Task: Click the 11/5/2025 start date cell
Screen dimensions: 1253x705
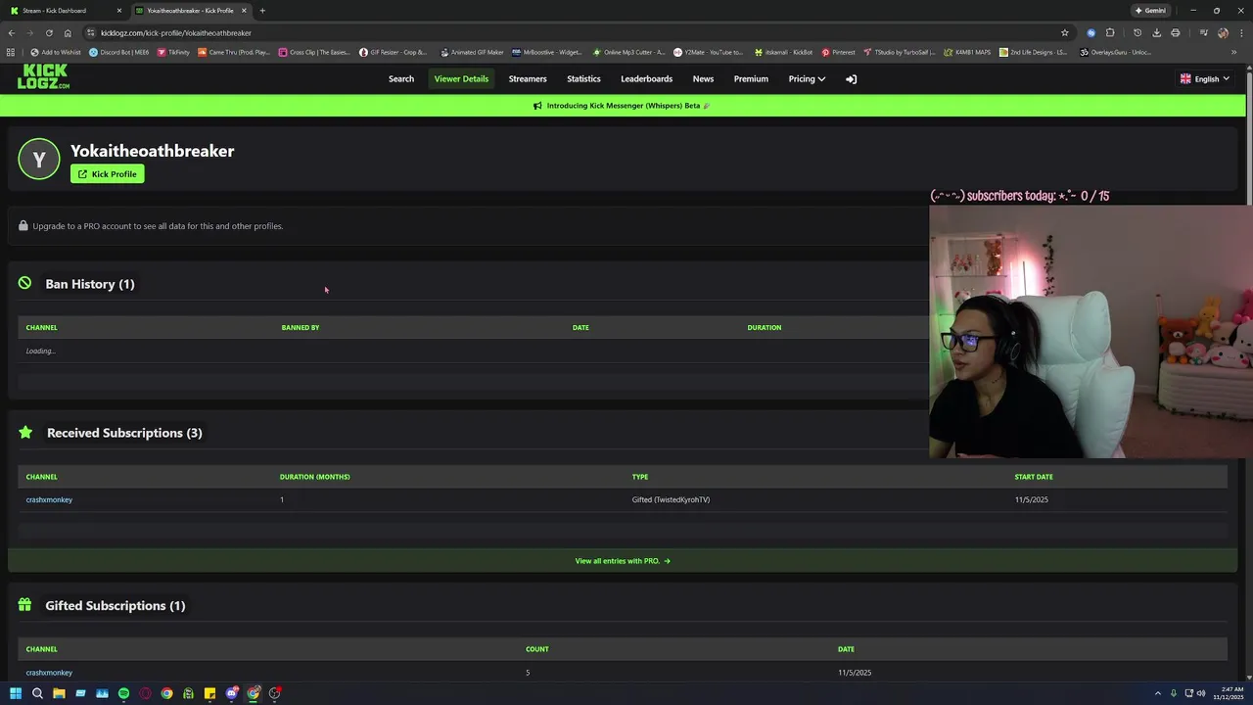Action: coord(1032,500)
